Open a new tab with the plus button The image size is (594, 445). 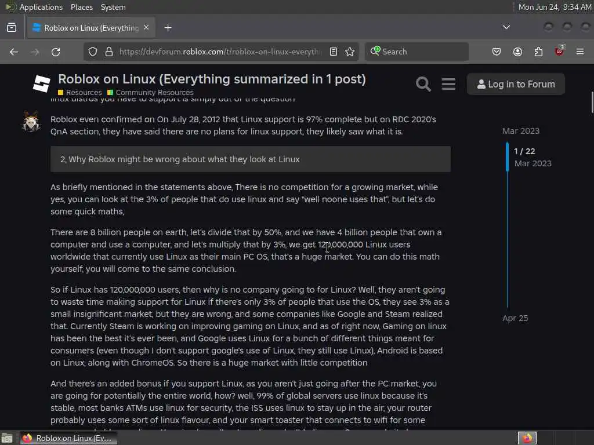click(168, 28)
